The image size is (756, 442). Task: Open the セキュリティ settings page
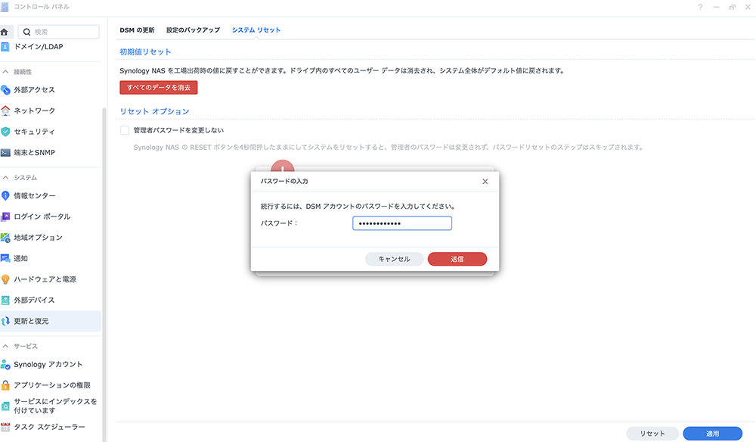pyautogui.click(x=38, y=131)
